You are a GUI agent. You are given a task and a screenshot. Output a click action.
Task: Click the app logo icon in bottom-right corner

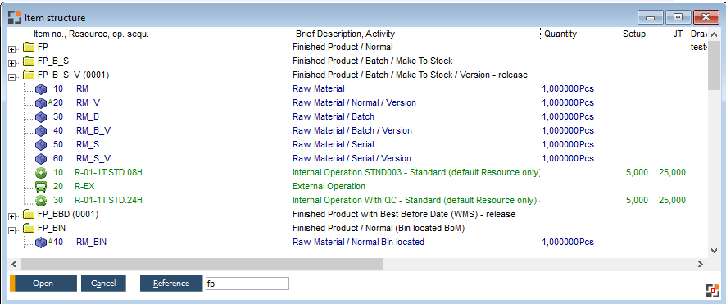(x=713, y=290)
